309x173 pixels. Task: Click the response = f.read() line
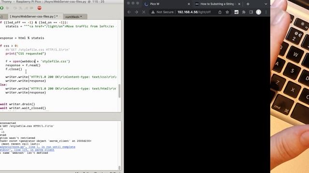23,65
